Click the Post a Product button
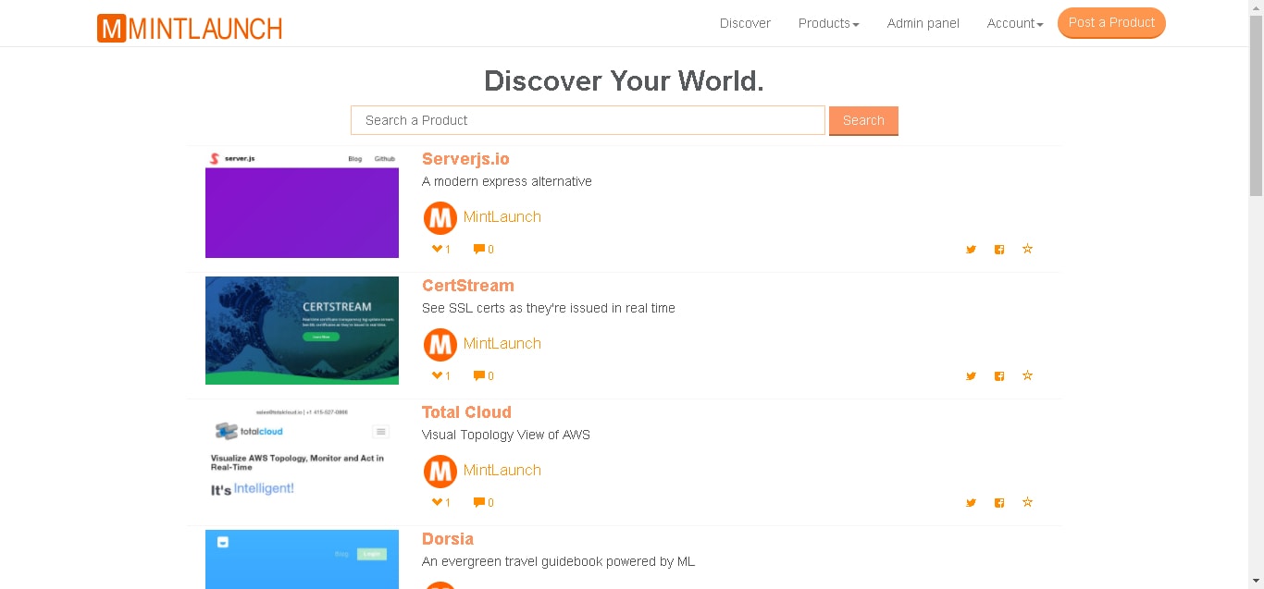The height and width of the screenshot is (589, 1264). pos(1111,23)
